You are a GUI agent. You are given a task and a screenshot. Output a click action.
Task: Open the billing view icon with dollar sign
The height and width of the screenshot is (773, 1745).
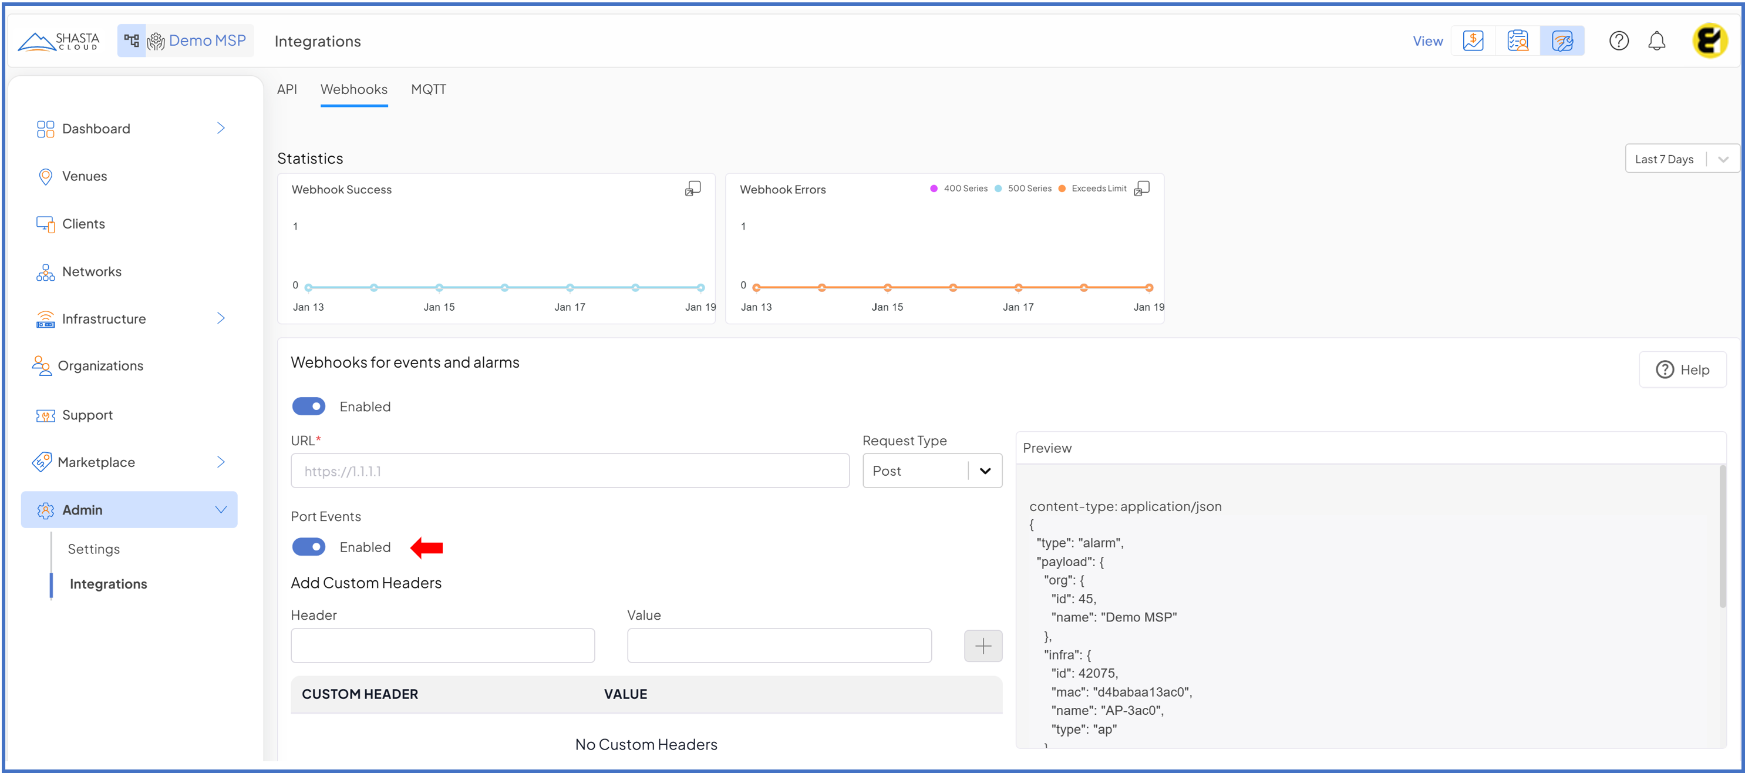click(x=1473, y=41)
